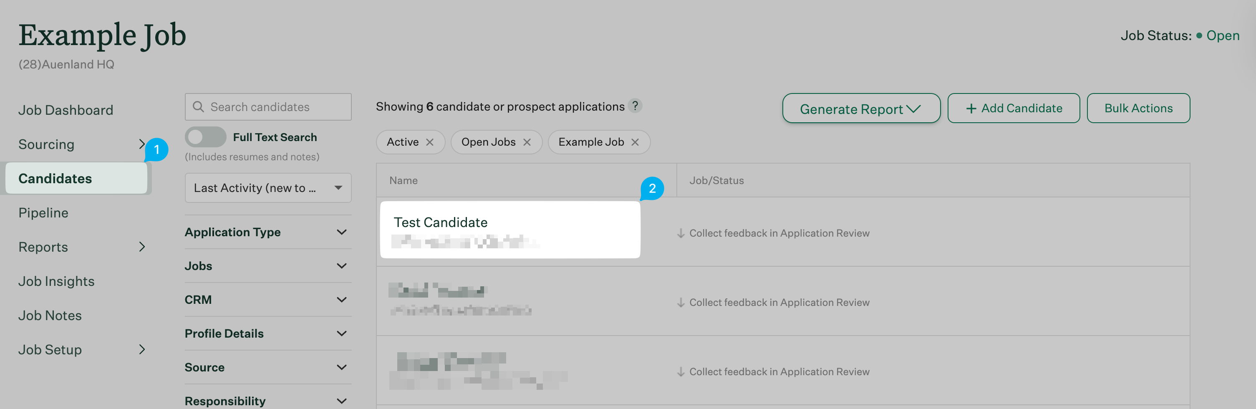This screenshot has height=409, width=1256.
Task: Toggle Full Text Search on
Action: coord(205,137)
